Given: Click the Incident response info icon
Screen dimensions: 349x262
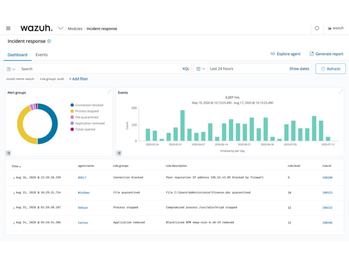Looking at the screenshot, I should tap(49, 41).
